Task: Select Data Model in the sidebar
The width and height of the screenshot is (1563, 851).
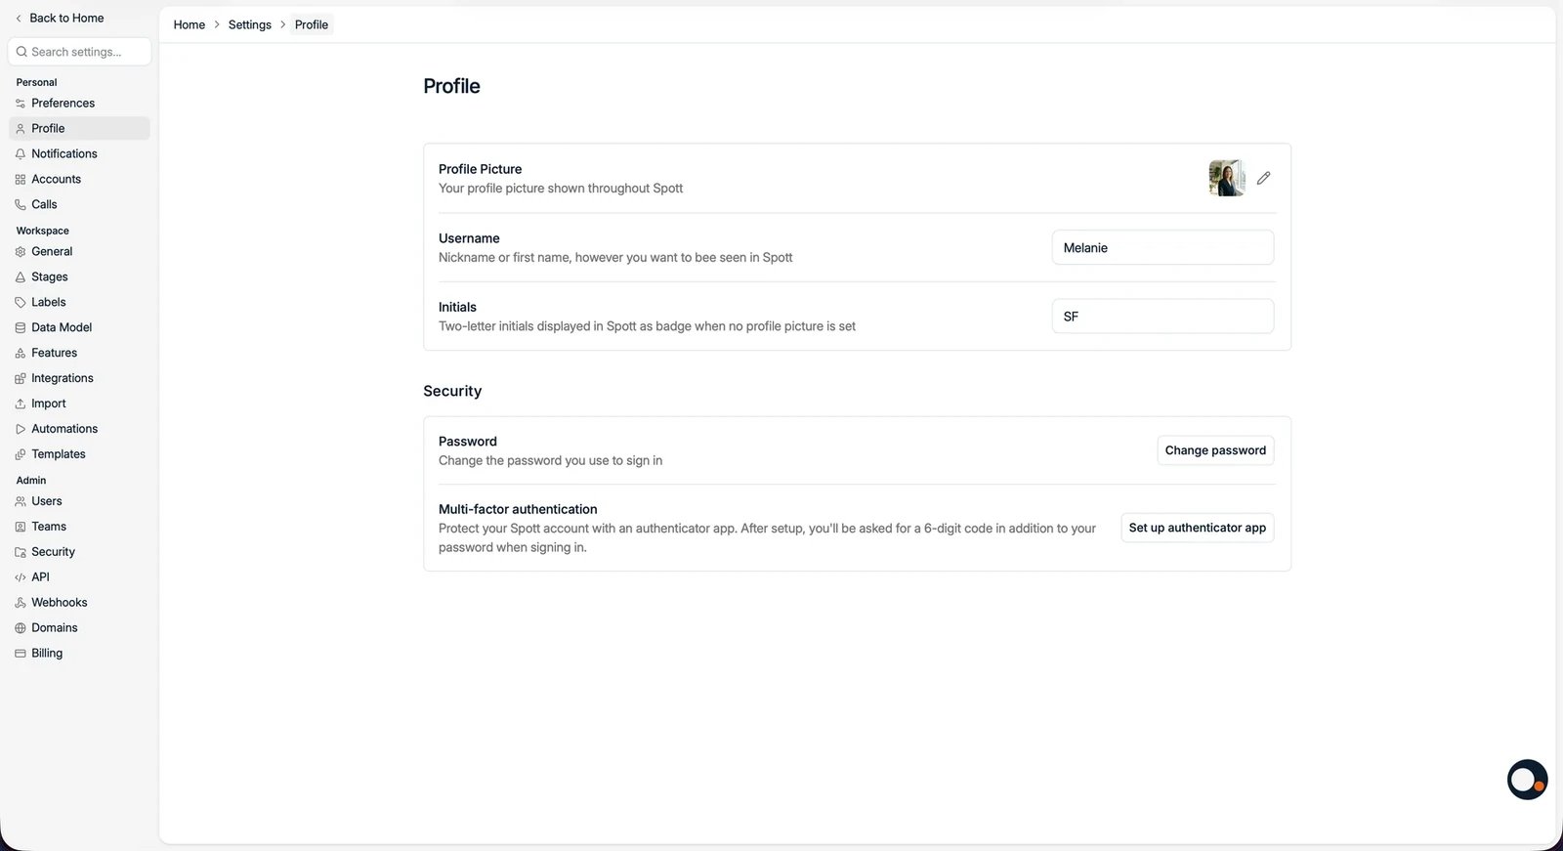Action: coord(79,328)
